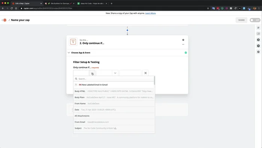Click the browser forward arrow
Viewport: 262px width, 148px height.
tap(7, 8)
